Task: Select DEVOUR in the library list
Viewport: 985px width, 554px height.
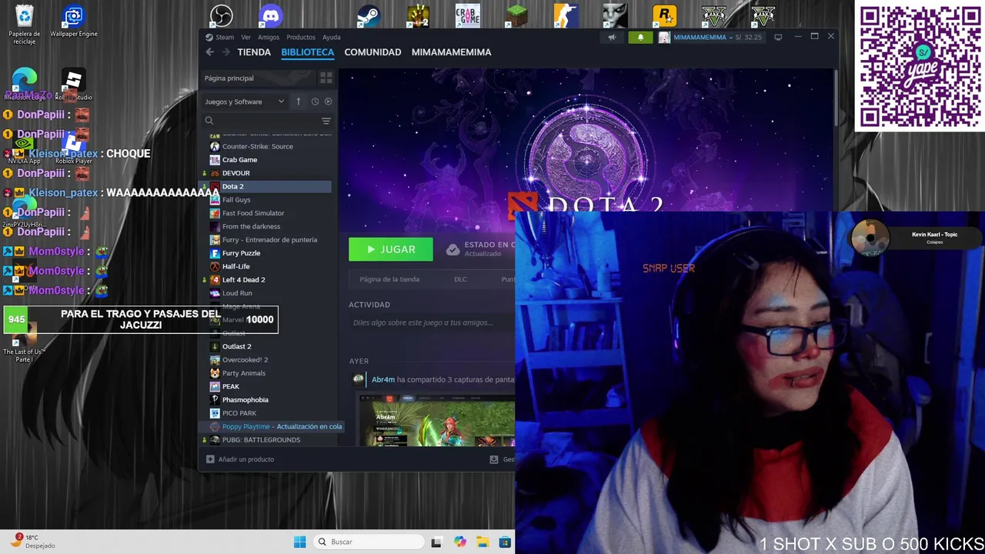Action: [x=235, y=173]
